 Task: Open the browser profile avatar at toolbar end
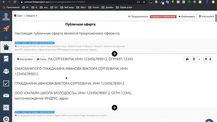click(x=213, y=2)
